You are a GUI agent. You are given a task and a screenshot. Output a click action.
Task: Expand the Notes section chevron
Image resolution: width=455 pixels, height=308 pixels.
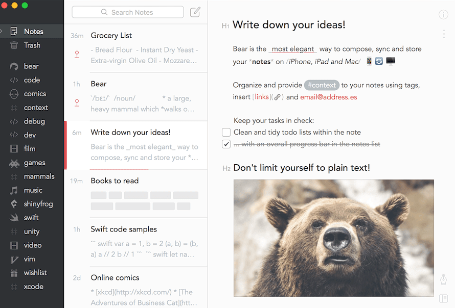[2, 32]
